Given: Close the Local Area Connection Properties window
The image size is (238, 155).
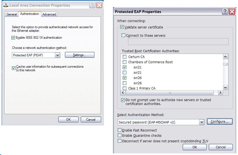Looking at the screenshot, I should (99, 5).
